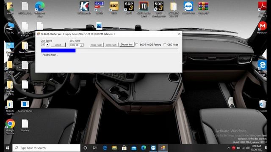Open the Reports (SDP3) folder shortcut

tap(10, 108)
